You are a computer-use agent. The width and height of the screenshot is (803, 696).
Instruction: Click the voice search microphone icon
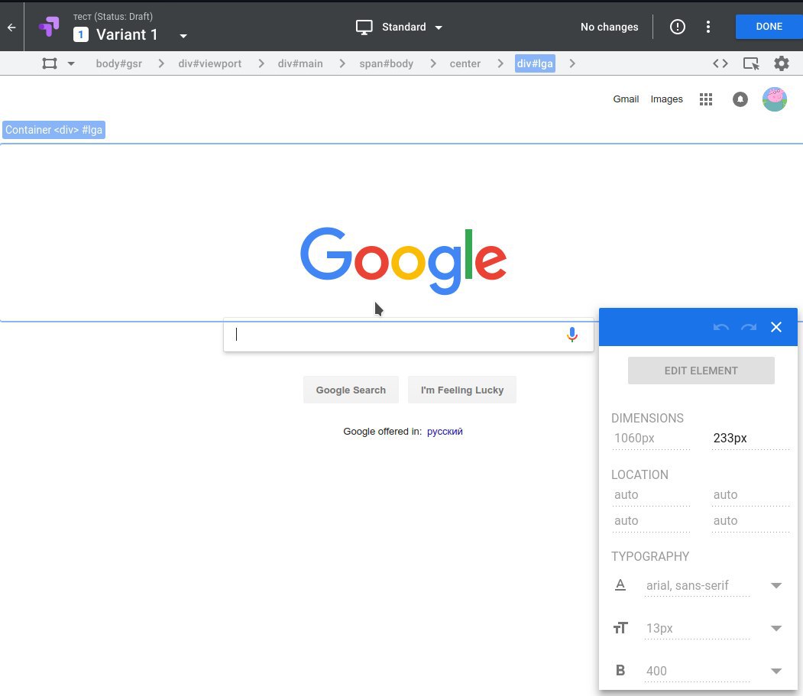click(x=572, y=335)
